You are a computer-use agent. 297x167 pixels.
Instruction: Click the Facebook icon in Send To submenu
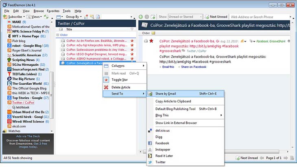pyautogui.click(x=150, y=143)
